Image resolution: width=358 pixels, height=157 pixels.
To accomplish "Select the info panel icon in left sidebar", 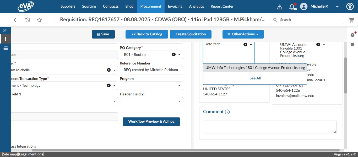I will 5,39.
